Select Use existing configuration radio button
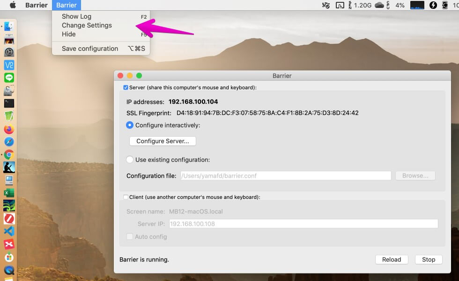The image size is (459, 281). tap(130, 160)
